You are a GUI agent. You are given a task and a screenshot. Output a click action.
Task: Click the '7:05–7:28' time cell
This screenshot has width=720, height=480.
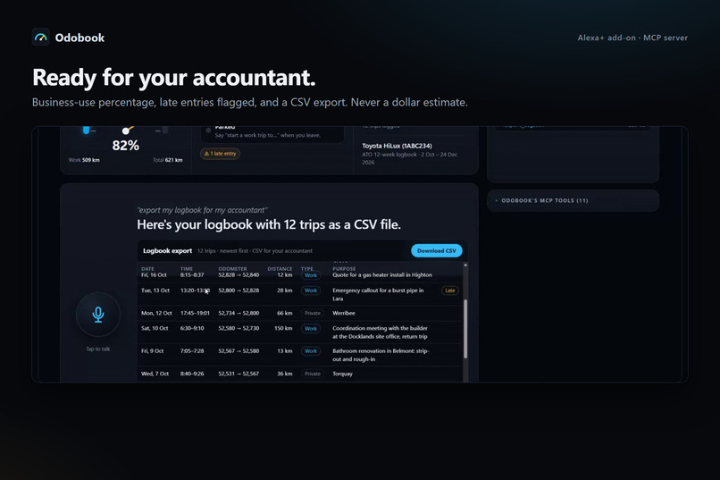[192, 351]
